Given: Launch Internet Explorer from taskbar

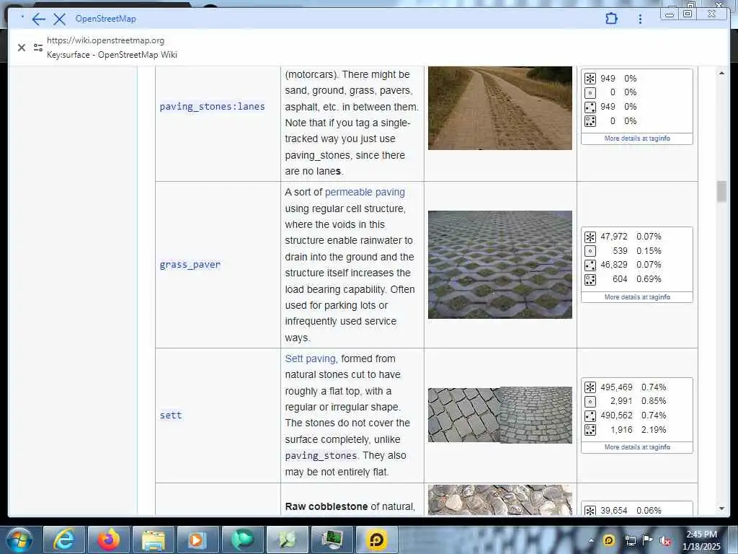Looking at the screenshot, I should (x=63, y=540).
